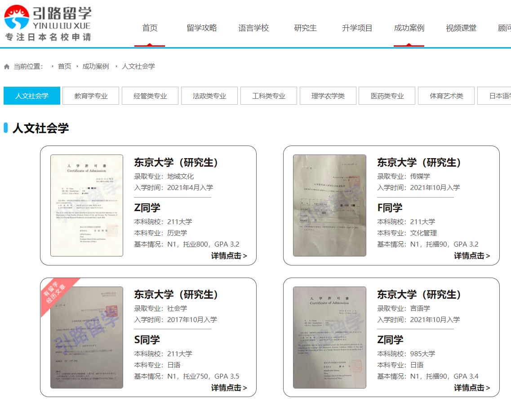Viewport: 511px width, 402px height.
Task: Open thumbnail image for 社会学 case
Action: (87, 337)
